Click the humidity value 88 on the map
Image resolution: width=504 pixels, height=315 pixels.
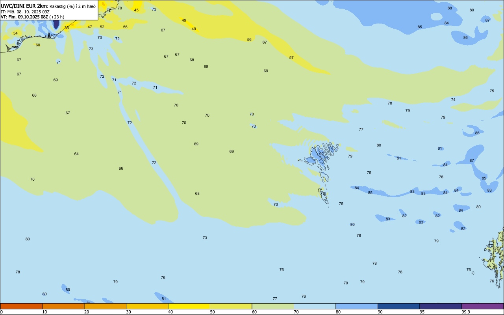[450, 8]
